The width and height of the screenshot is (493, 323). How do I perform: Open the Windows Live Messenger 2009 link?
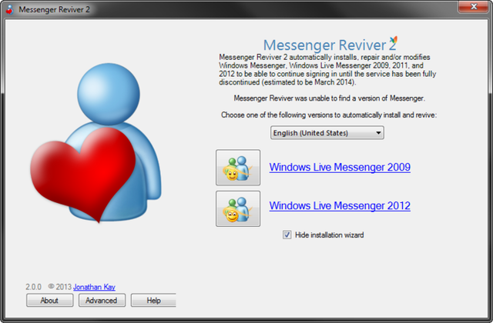[x=340, y=168]
